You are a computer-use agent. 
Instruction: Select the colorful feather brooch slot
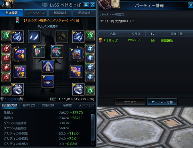click(57, 52)
